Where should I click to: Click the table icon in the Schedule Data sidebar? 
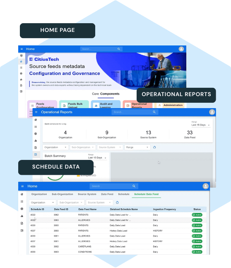pos(22,231)
